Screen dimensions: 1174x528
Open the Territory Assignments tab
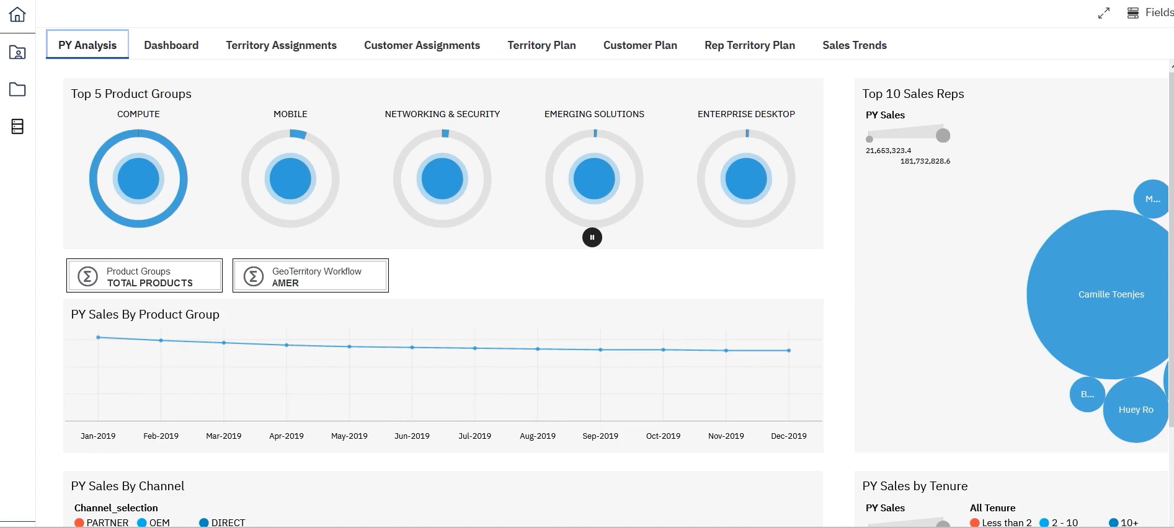click(x=281, y=45)
